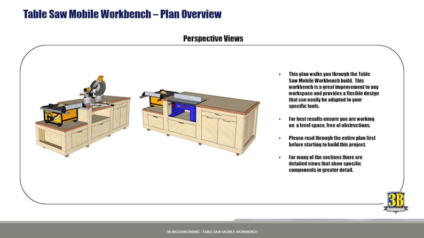Screen dimensions: 424x238
Task: Select the title "Table Saw Mobile Workbench – Plan Overview"
Action: click(122, 14)
